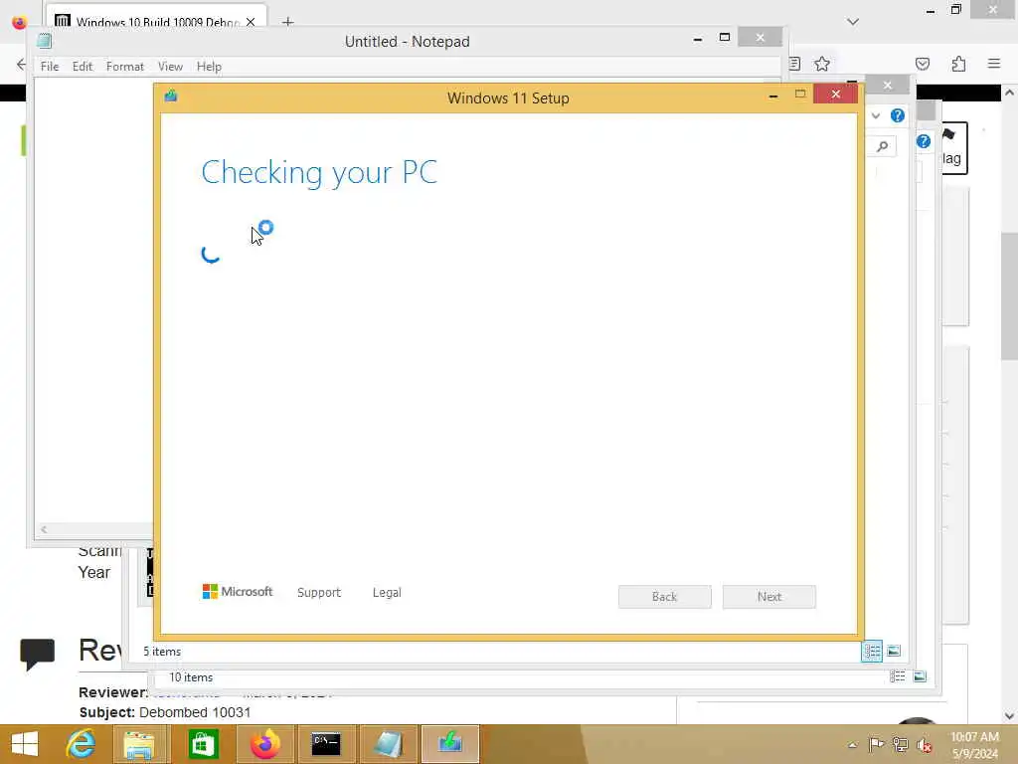
Task: Switch to Notepad on the taskbar
Action: 389,744
